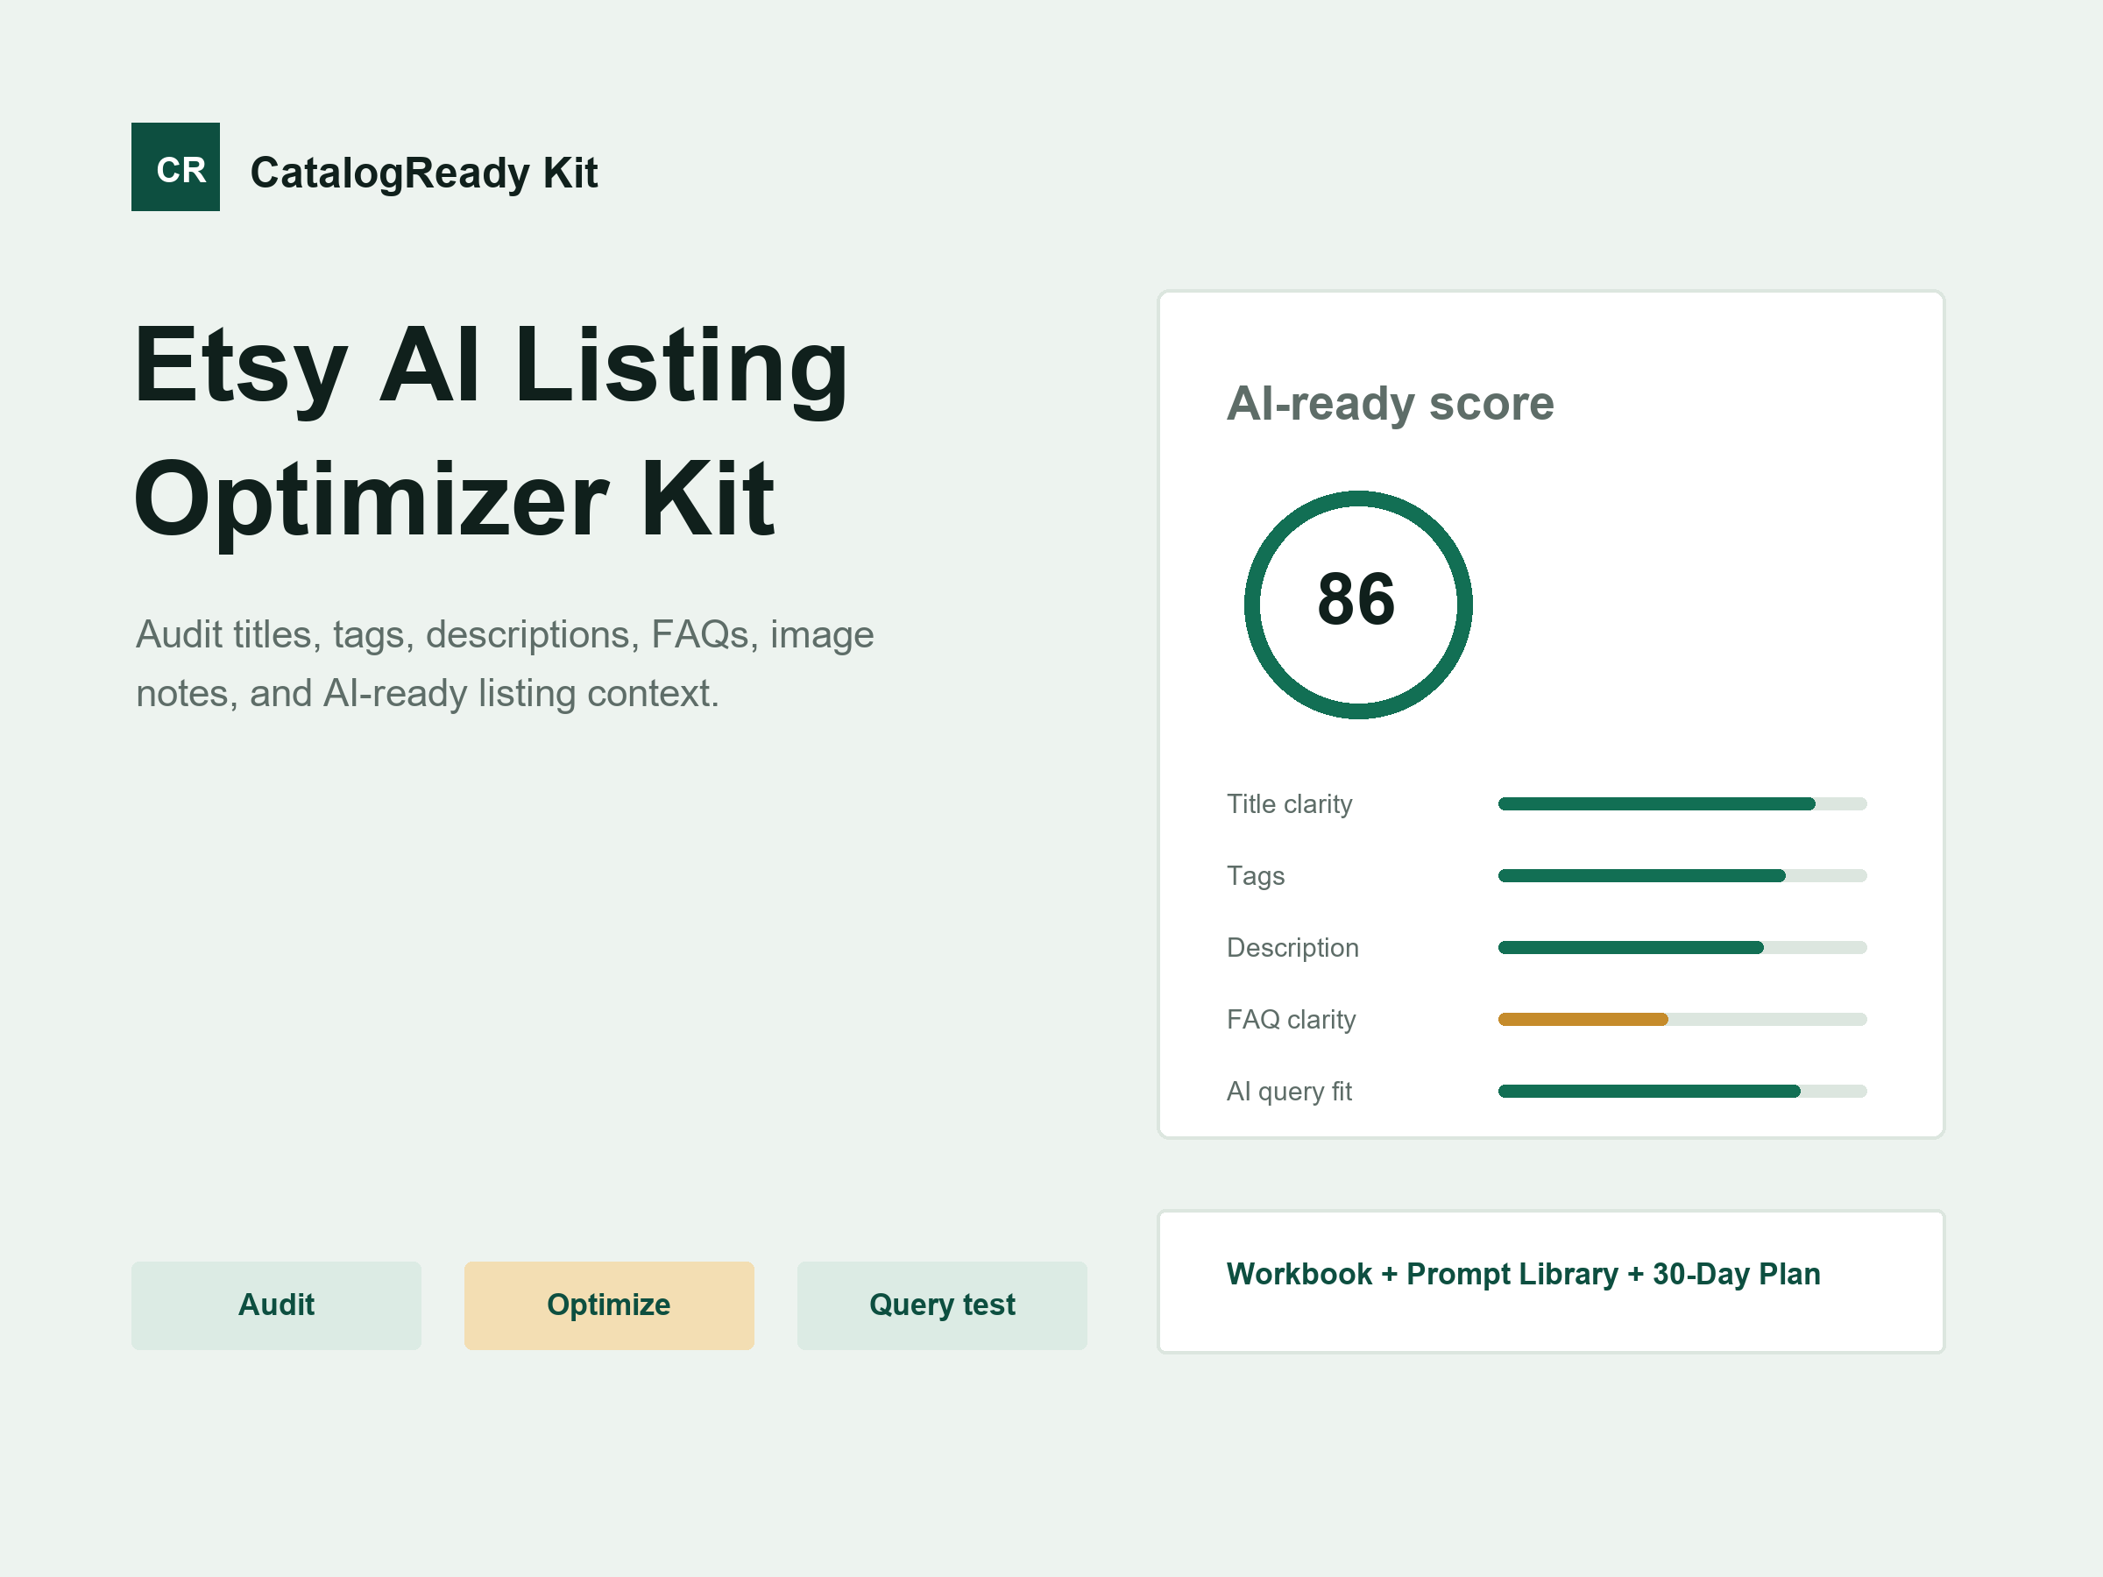Click the Audit titles, tags subtitle text
Viewport: 2103px width, 1577px height.
pyautogui.click(x=505, y=663)
